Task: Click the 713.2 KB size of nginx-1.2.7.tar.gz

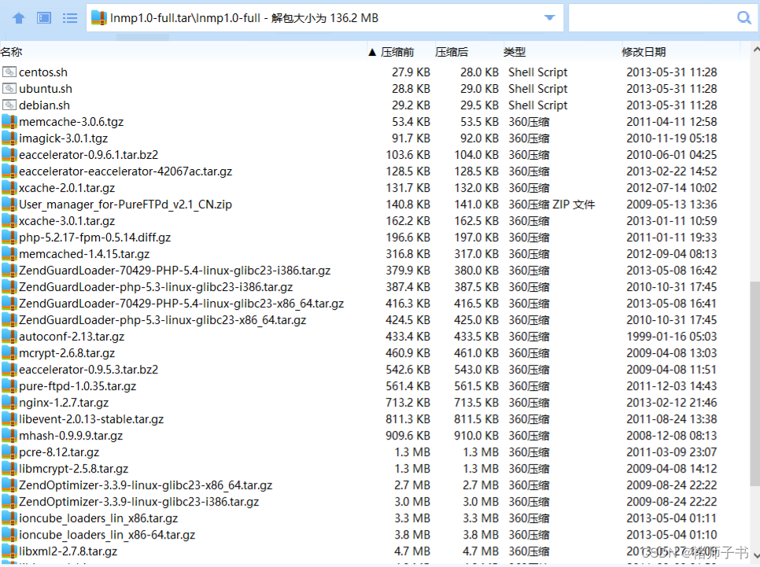Action: [x=408, y=402]
